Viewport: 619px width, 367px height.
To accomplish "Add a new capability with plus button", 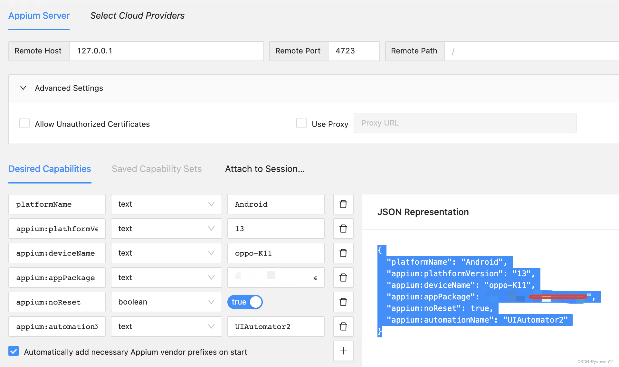I will pos(343,351).
